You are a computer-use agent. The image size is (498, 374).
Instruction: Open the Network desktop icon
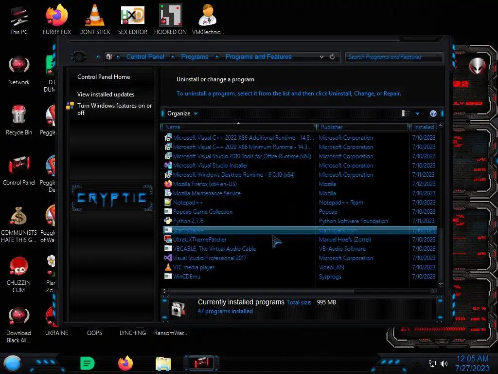point(19,71)
